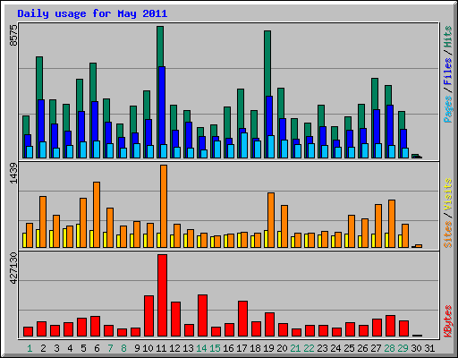458x358 pixels.
Task: Select day 23 on the x-axis
Action: 322,348
